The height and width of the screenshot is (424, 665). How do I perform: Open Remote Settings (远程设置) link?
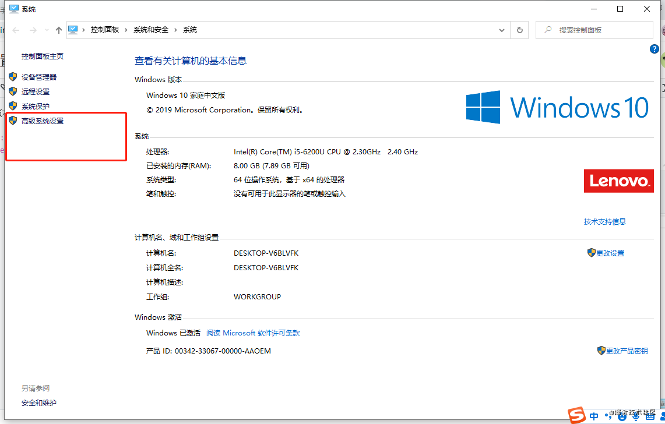coord(36,91)
